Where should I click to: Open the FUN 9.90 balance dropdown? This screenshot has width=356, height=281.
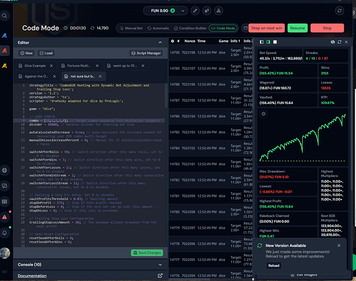pos(166,11)
